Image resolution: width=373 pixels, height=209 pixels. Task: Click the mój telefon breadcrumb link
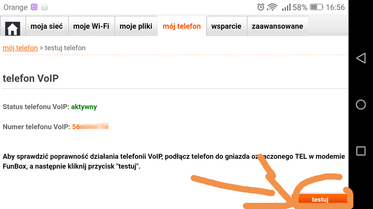pyautogui.click(x=20, y=48)
